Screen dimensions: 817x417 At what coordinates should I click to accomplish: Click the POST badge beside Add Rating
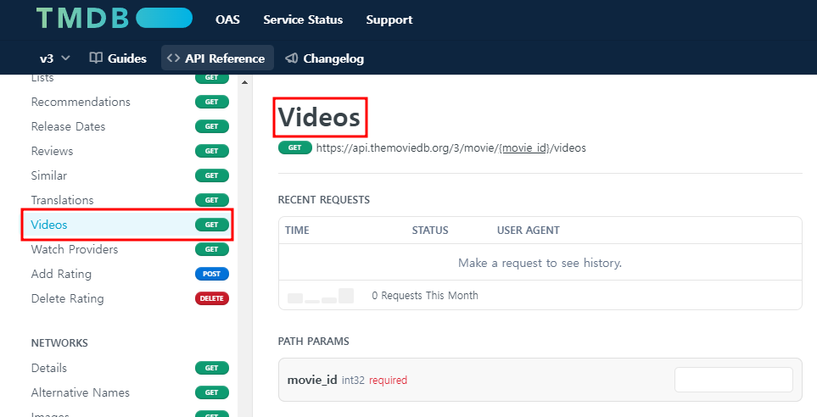[212, 274]
